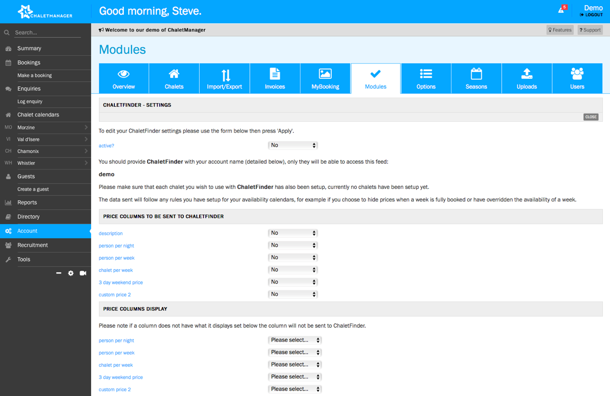Image resolution: width=610 pixels, height=396 pixels.
Task: Click the Chalets house icon
Action: (x=174, y=74)
